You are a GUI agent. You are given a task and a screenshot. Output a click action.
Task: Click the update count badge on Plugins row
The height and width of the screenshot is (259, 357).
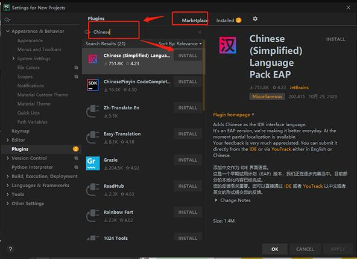[x=75, y=149]
